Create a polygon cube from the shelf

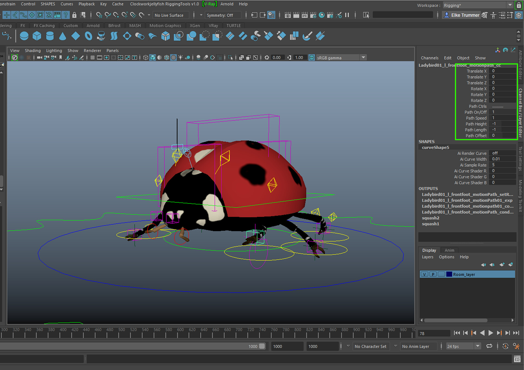(x=37, y=36)
